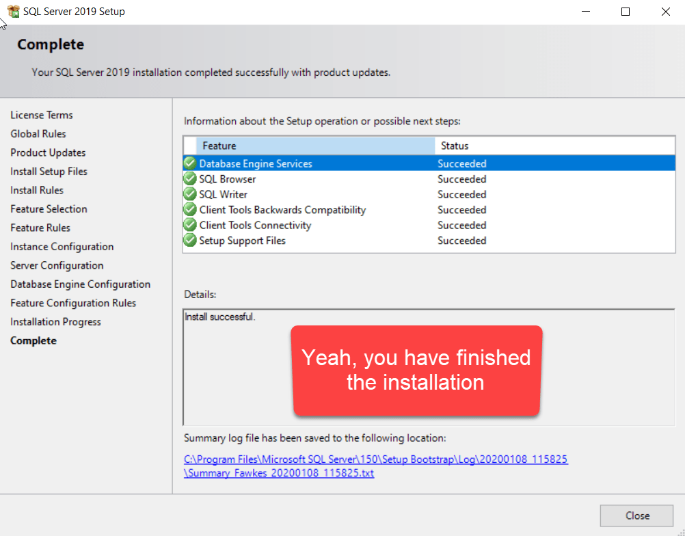The height and width of the screenshot is (536, 685).
Task: Maximize the SQL Server 2019 Setup window
Action: tap(625, 12)
